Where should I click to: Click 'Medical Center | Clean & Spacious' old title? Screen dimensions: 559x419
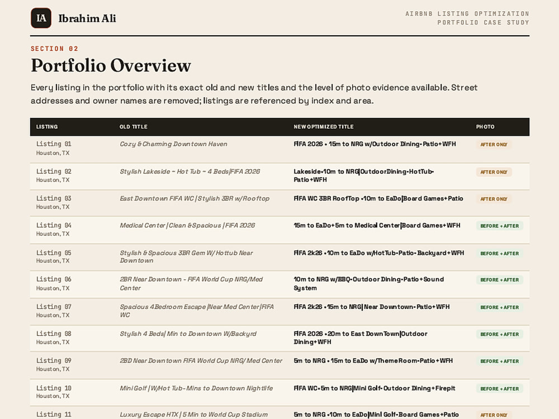187,226
